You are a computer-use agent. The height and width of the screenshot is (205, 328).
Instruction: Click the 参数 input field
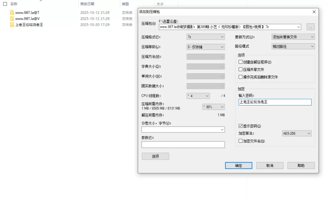(183, 144)
